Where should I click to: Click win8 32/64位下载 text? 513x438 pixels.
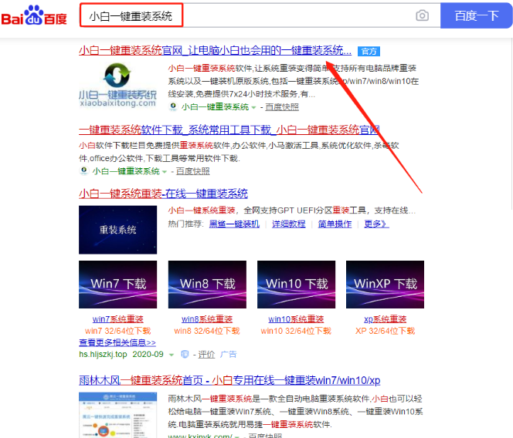[x=207, y=331]
